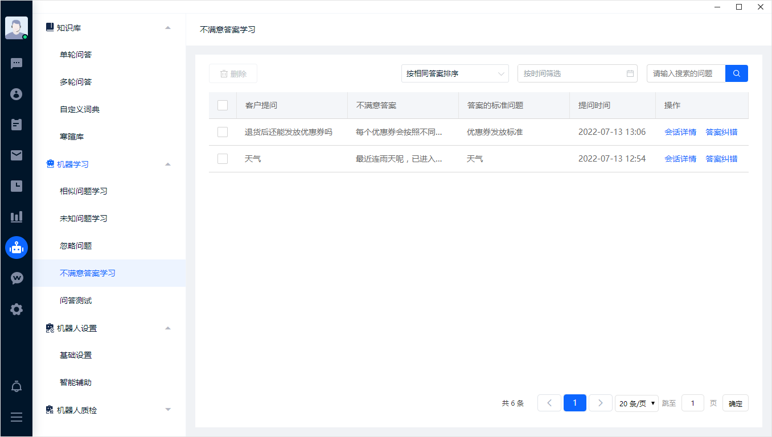Focus the 按时间筛选 date field
This screenshot has height=437, width=772.
pos(577,73)
